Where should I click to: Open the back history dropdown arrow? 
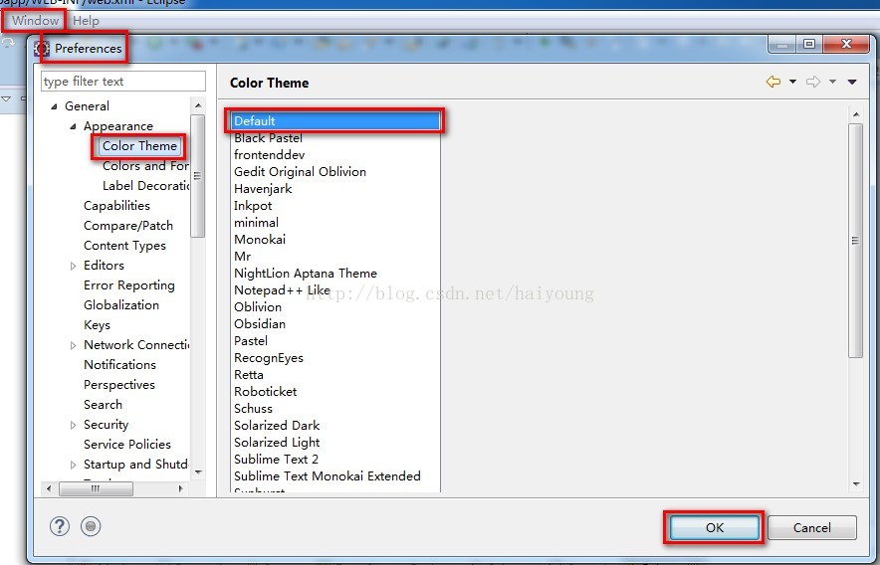pyautogui.click(x=792, y=82)
